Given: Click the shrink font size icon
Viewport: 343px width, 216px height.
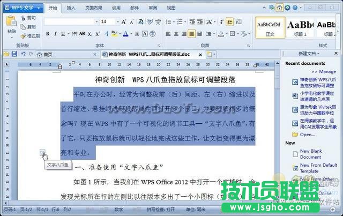Looking at the screenshot, I should click(x=131, y=22).
